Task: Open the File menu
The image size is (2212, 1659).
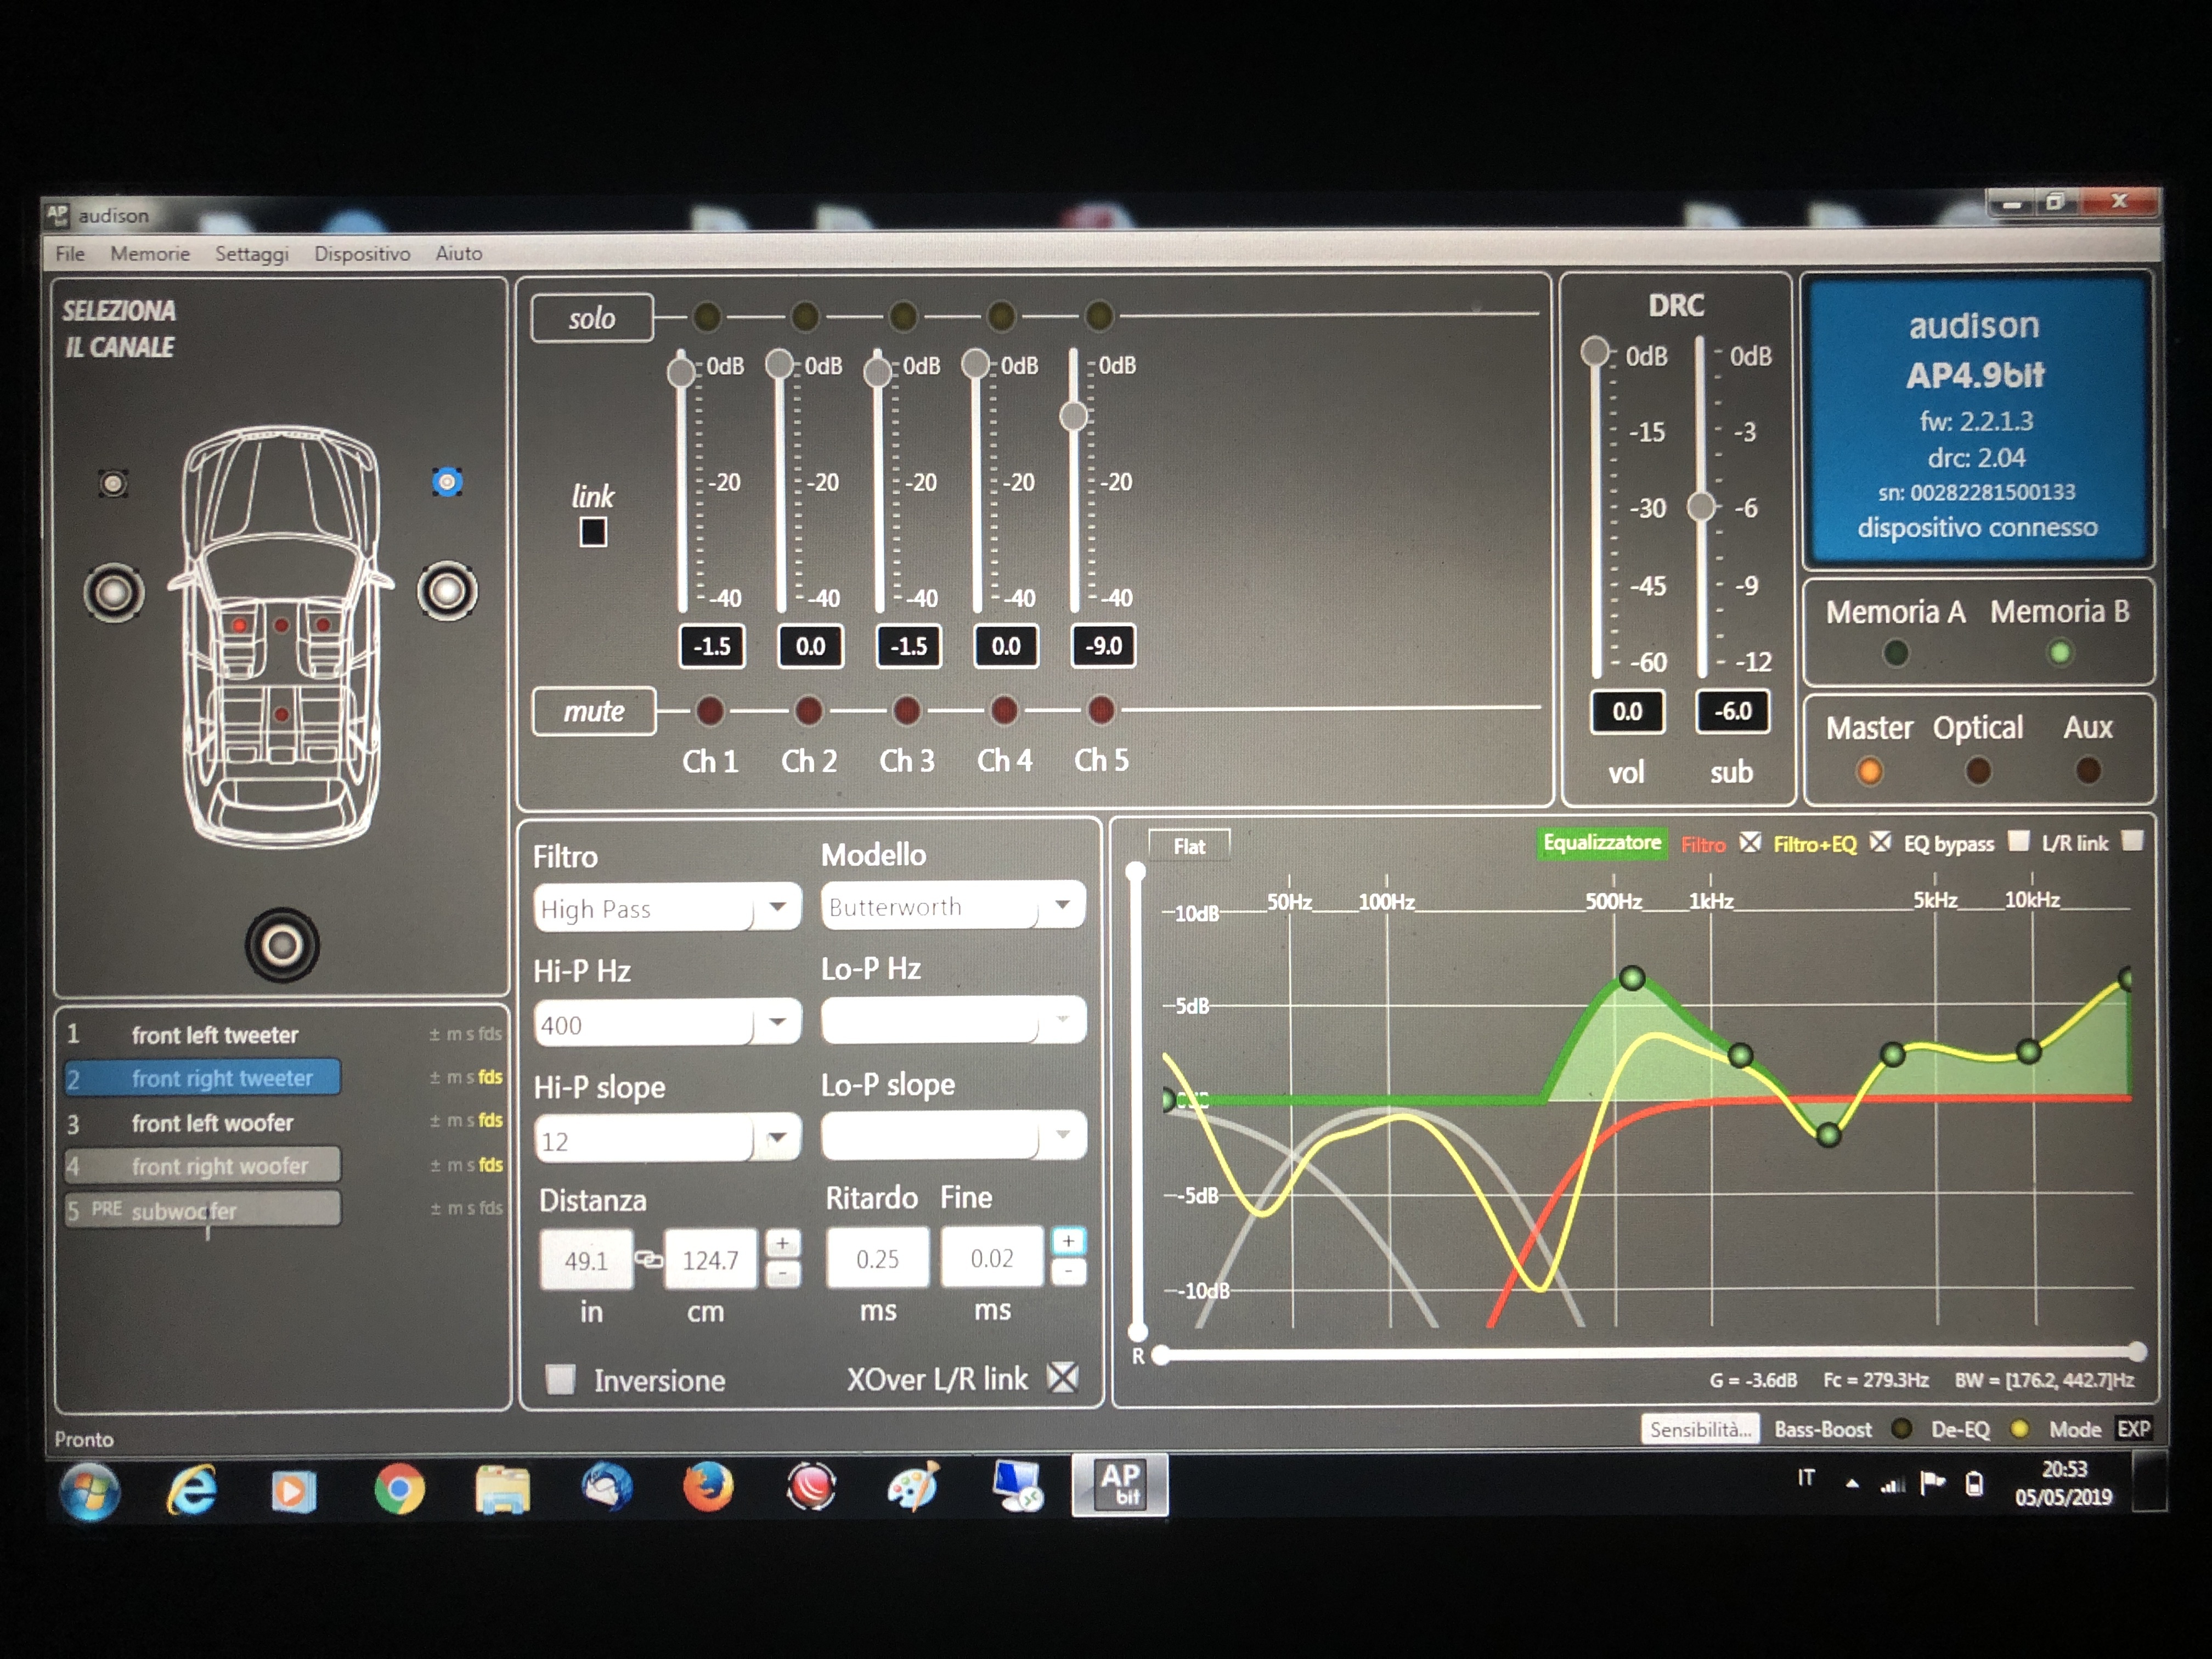Action: [69, 253]
